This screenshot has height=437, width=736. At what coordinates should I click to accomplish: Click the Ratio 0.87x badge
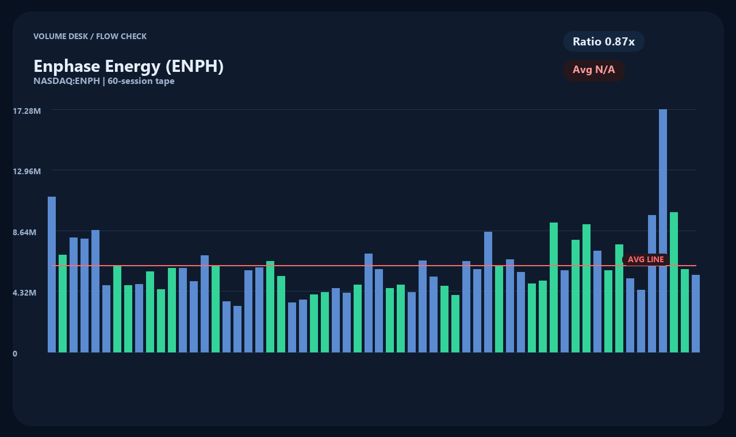[x=604, y=41]
